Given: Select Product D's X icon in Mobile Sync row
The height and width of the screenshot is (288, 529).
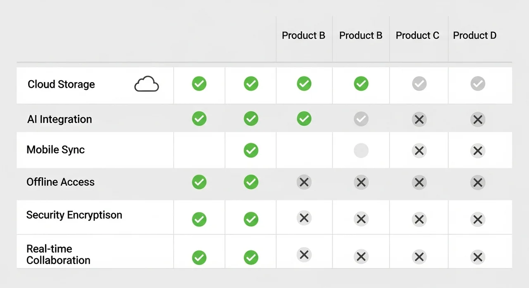Looking at the screenshot, I should click(x=478, y=151).
